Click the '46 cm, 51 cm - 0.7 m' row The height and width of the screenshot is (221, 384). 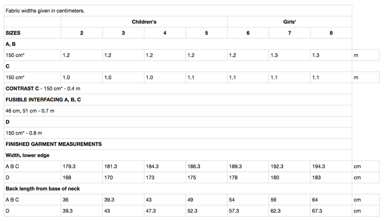(30, 111)
